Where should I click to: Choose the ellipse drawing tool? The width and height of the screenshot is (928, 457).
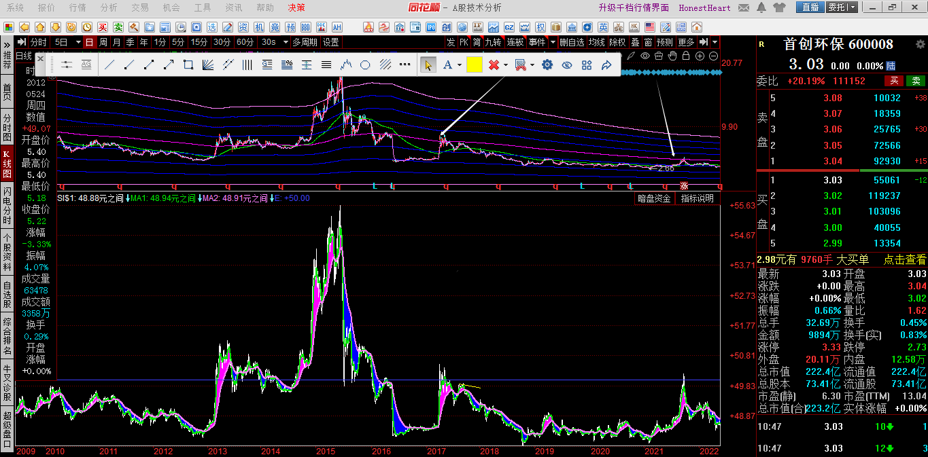(x=365, y=65)
